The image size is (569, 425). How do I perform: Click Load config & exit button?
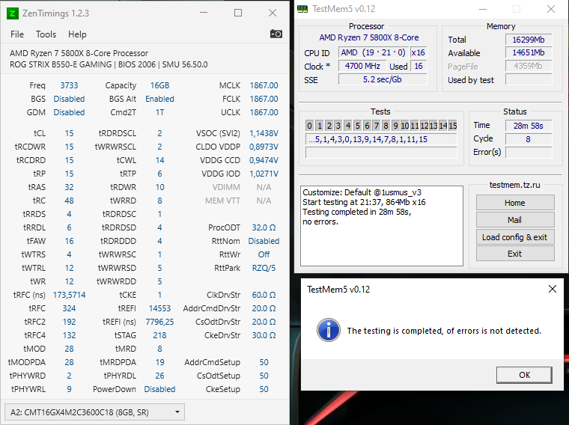(515, 237)
